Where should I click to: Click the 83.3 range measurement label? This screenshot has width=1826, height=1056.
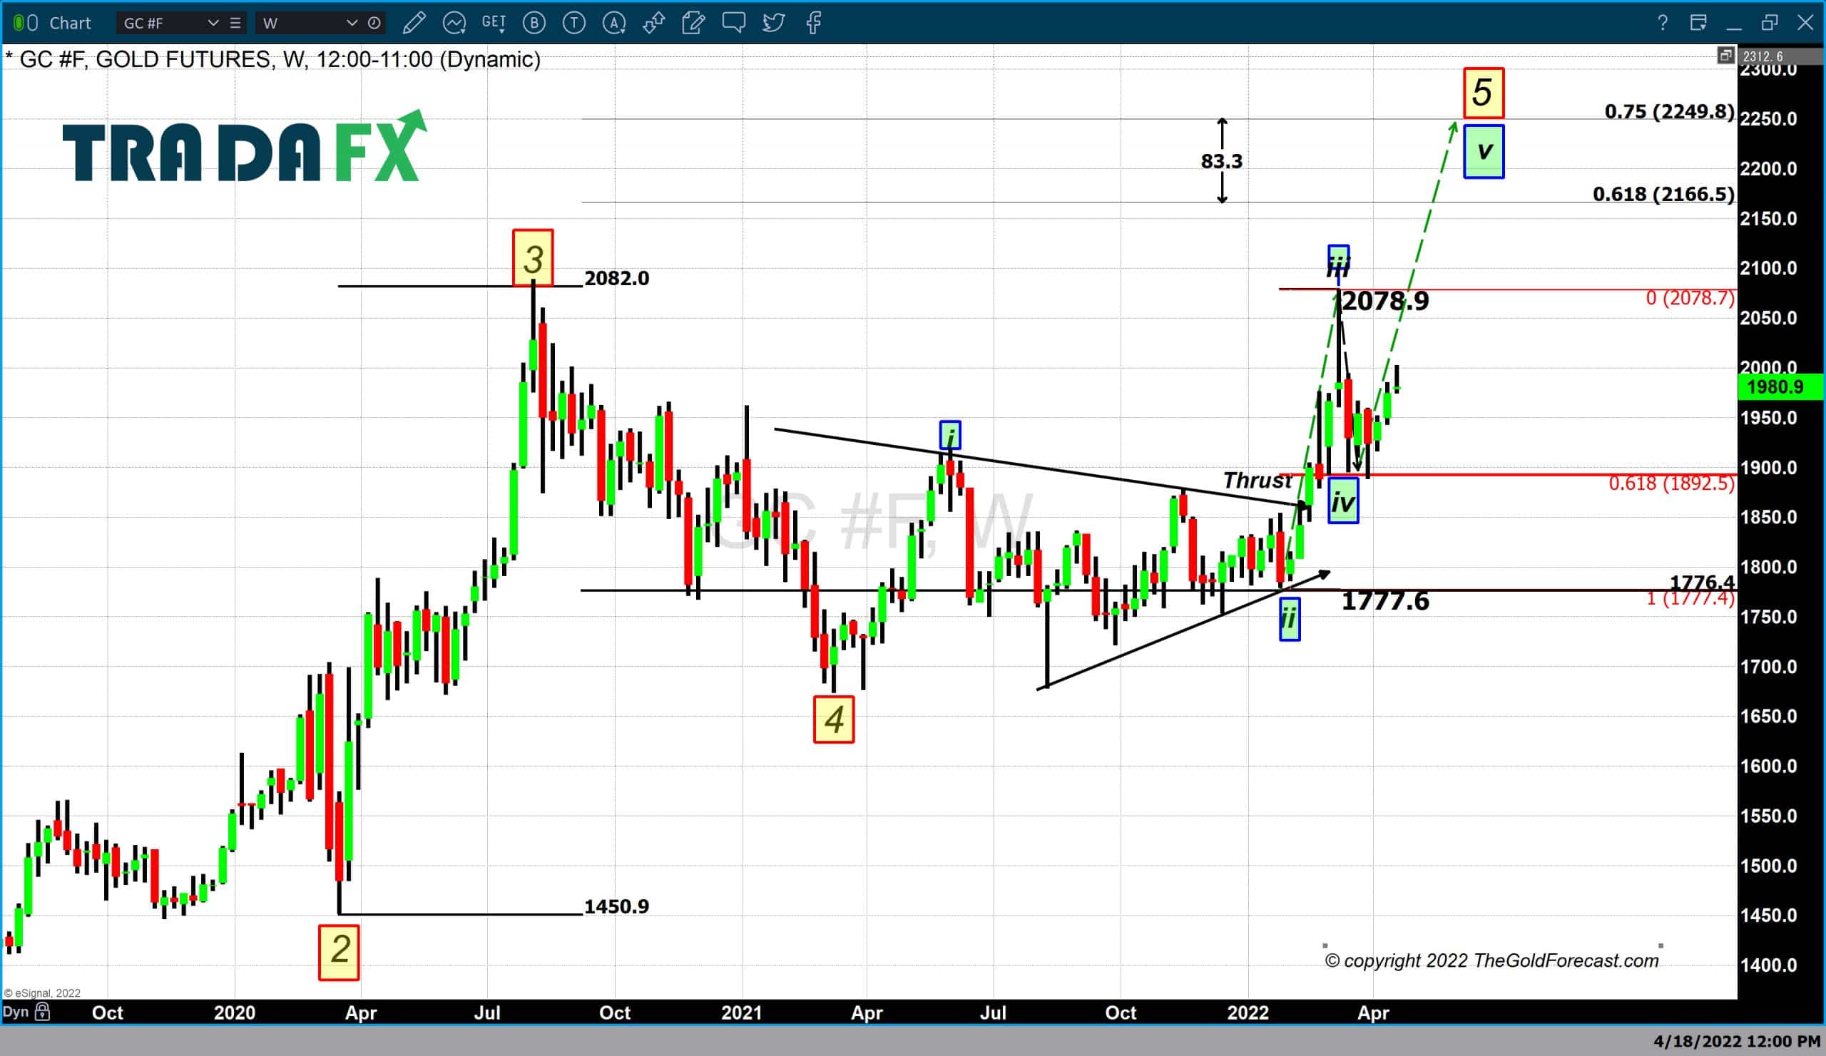[x=1222, y=161]
